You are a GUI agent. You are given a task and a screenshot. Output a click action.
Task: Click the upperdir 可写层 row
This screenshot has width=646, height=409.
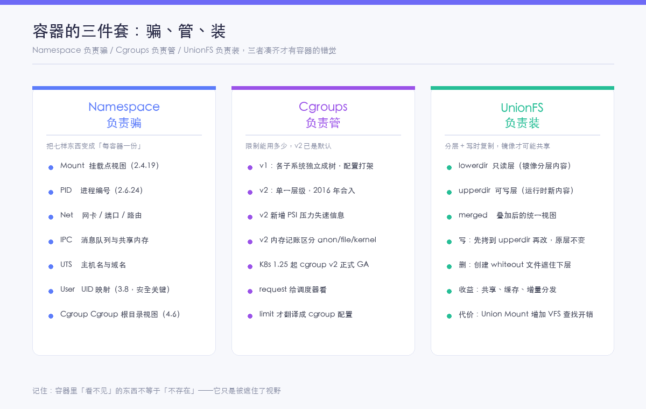pos(511,191)
